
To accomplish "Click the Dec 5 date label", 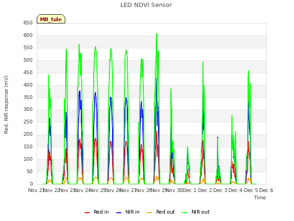I will [251, 190].
